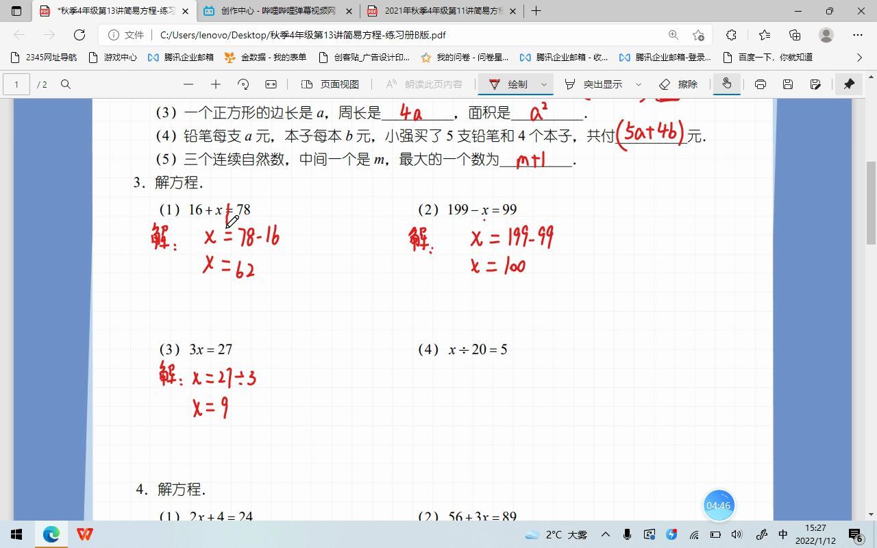
Task: Expand the 绘制 pen options dropdown
Action: pyautogui.click(x=544, y=84)
